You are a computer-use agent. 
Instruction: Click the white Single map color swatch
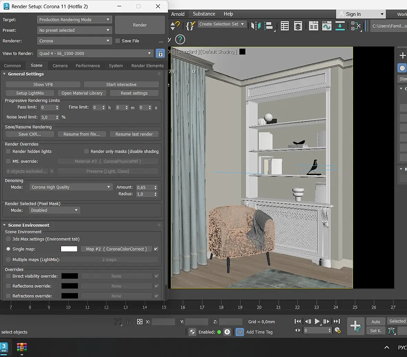coord(69,249)
